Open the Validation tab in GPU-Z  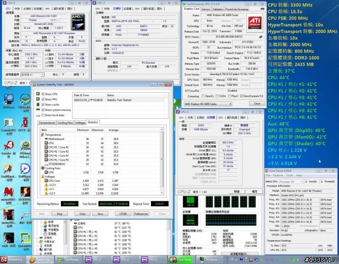click(218, 9)
